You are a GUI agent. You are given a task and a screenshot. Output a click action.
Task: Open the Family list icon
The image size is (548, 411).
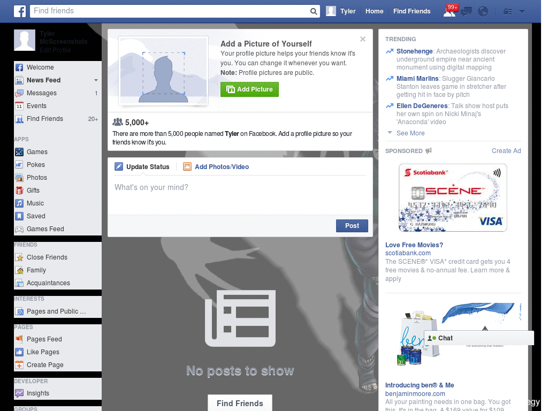tap(19, 270)
